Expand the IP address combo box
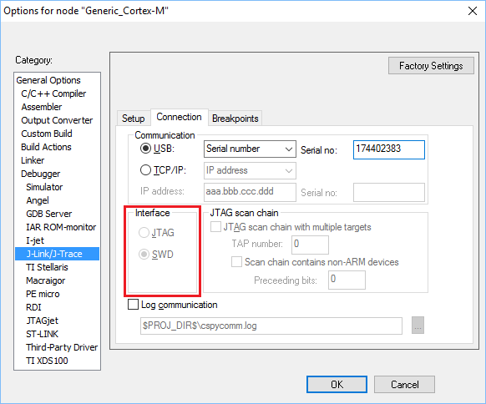Image resolution: width=486 pixels, height=404 pixels. 250,170
